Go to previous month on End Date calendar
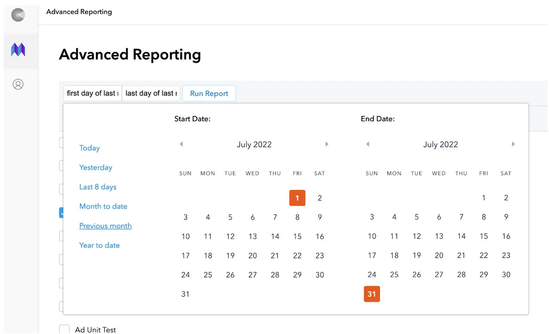 click(x=368, y=144)
